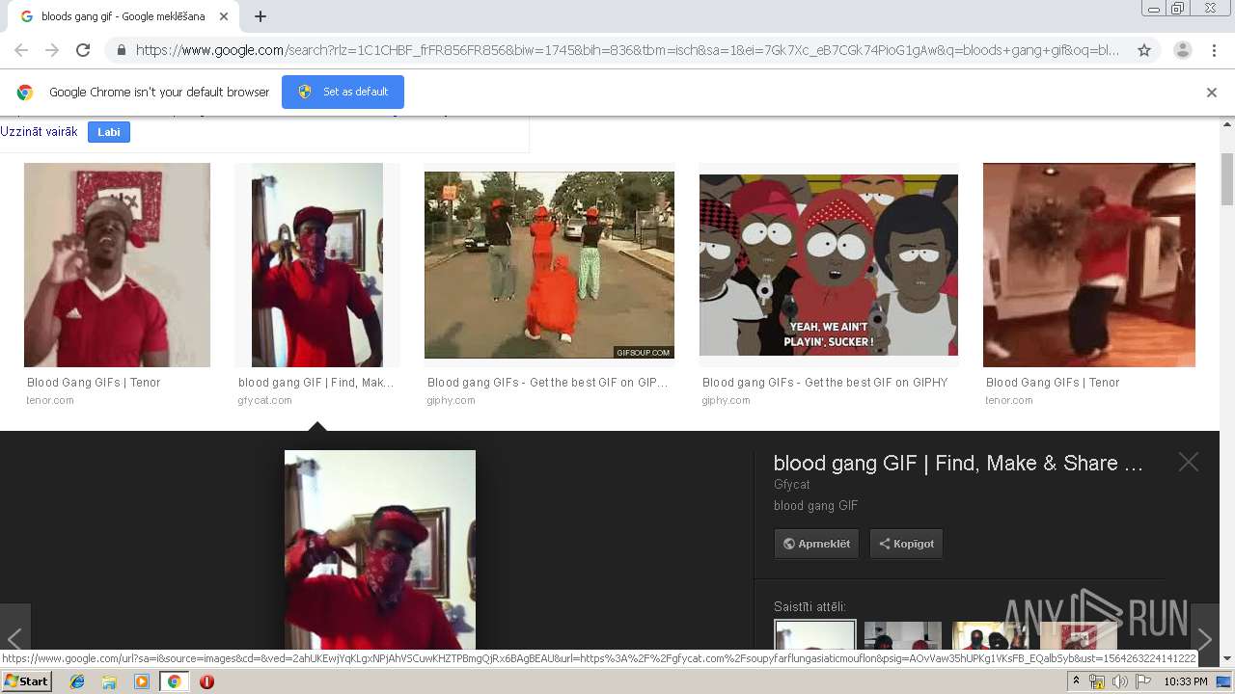The height and width of the screenshot is (694, 1235).
Task: Open the South Park cartoon GIF thumbnail
Action: pos(829,265)
